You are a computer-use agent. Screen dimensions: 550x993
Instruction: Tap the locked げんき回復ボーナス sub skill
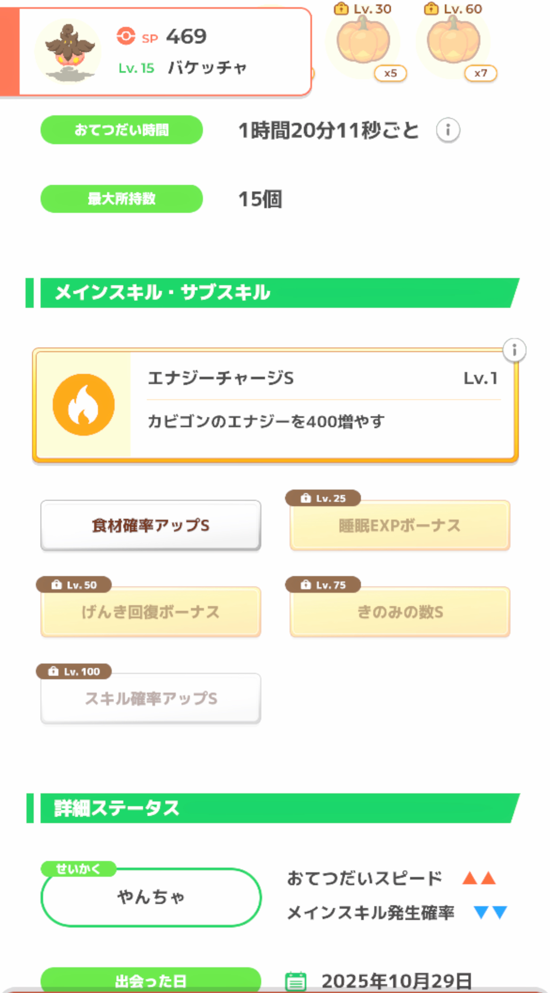150,612
